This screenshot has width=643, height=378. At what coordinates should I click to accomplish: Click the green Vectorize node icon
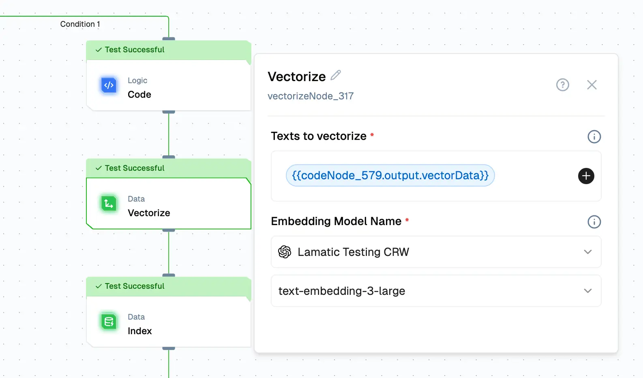tap(109, 204)
